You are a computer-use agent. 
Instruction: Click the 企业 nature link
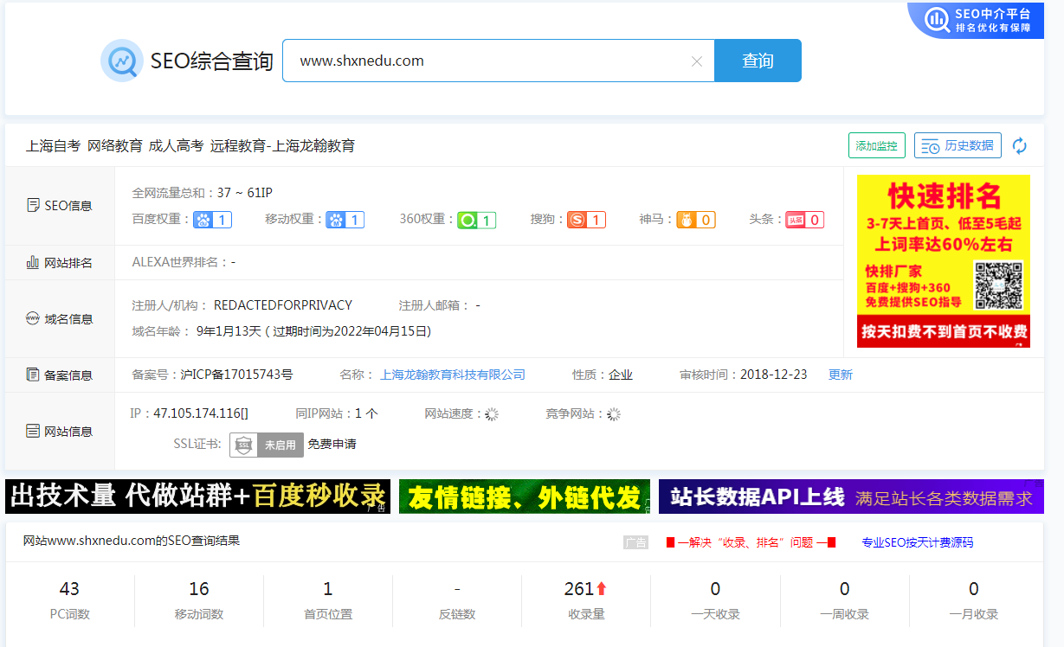(621, 375)
